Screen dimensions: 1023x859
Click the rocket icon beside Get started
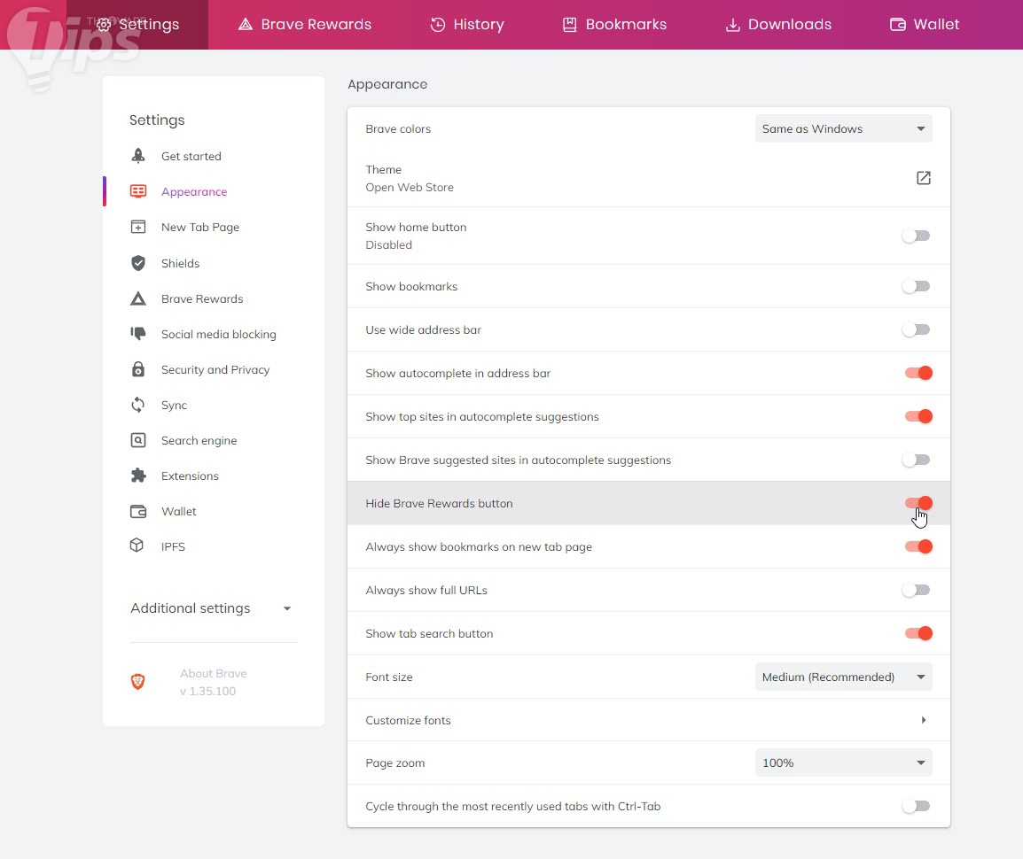(138, 156)
